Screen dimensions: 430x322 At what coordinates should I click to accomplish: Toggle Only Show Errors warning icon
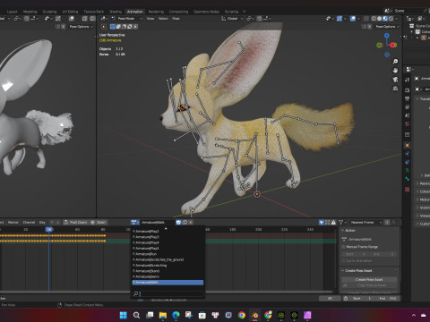(333, 223)
